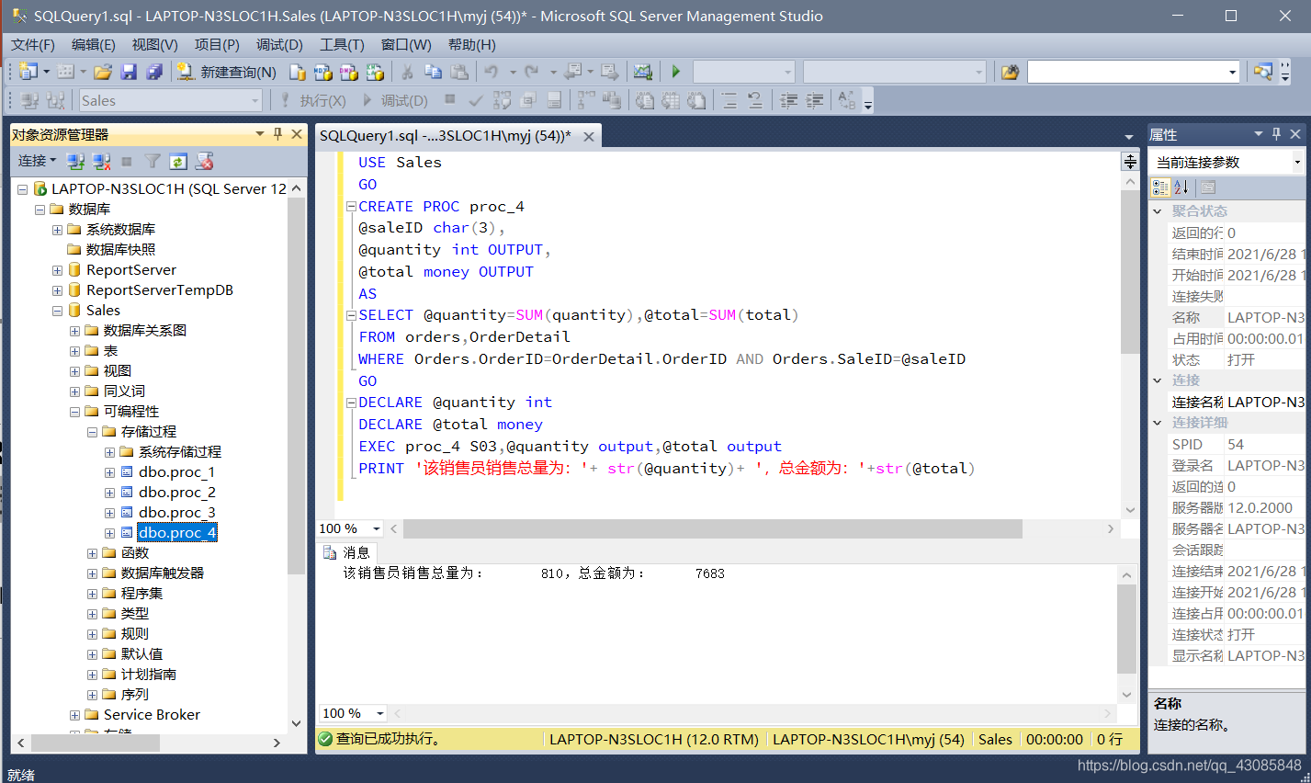Open the 连接 dropdown in Object Explorer
The width and height of the screenshot is (1311, 783).
pyautogui.click(x=37, y=161)
